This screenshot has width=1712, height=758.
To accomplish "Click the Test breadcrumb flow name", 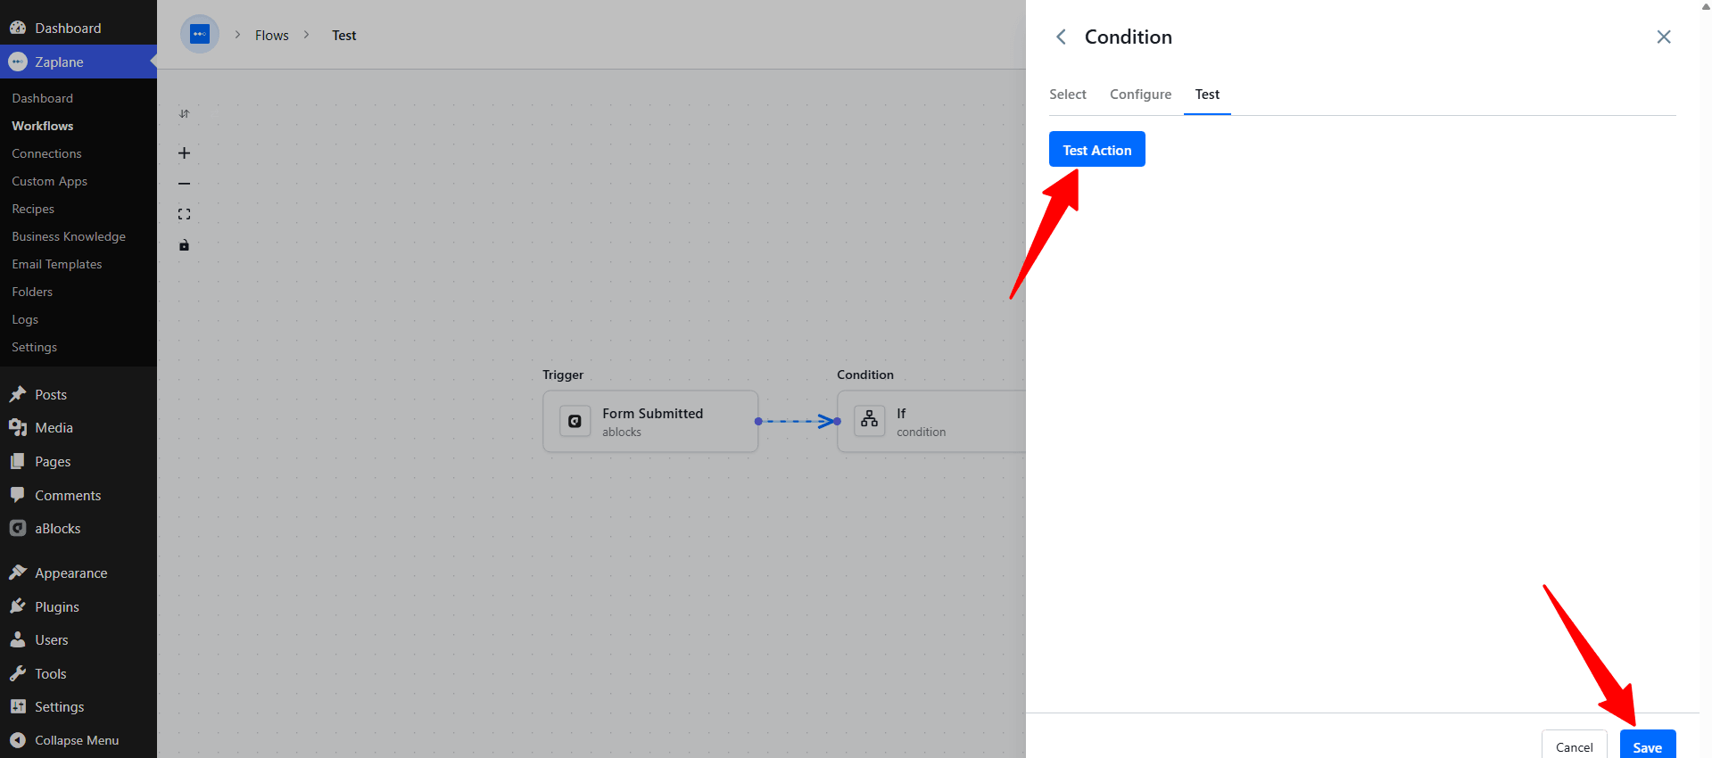I will [344, 36].
